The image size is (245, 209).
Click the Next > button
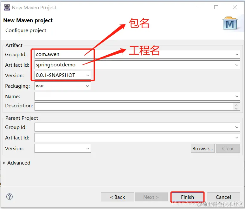click(x=151, y=197)
